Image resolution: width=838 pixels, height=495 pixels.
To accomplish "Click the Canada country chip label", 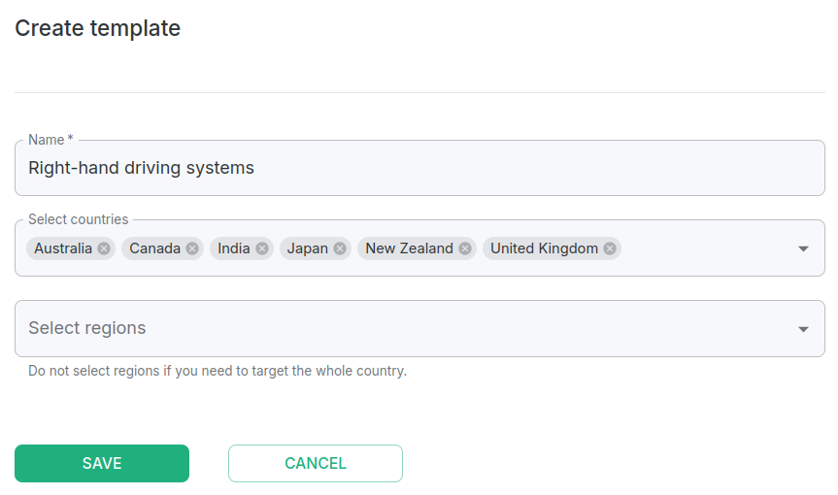I will point(155,248).
